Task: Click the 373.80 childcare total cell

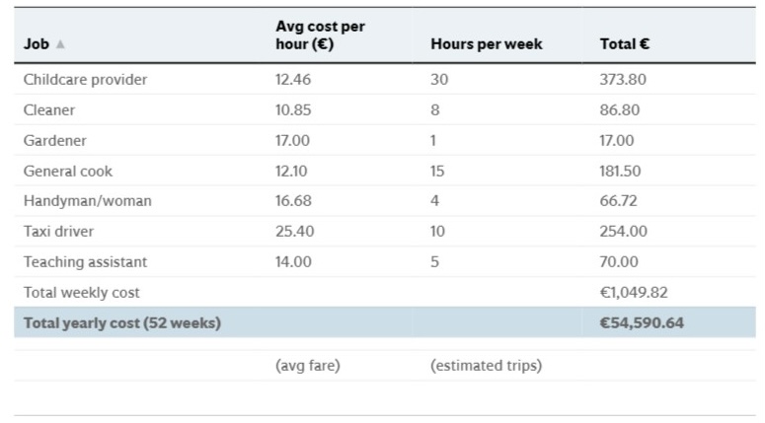Action: pyautogui.click(x=623, y=80)
